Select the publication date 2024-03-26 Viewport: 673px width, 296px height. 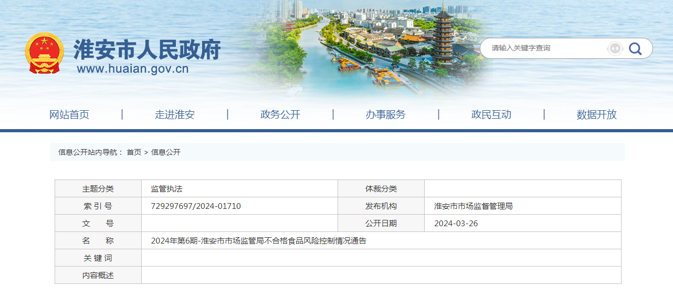pos(456,224)
